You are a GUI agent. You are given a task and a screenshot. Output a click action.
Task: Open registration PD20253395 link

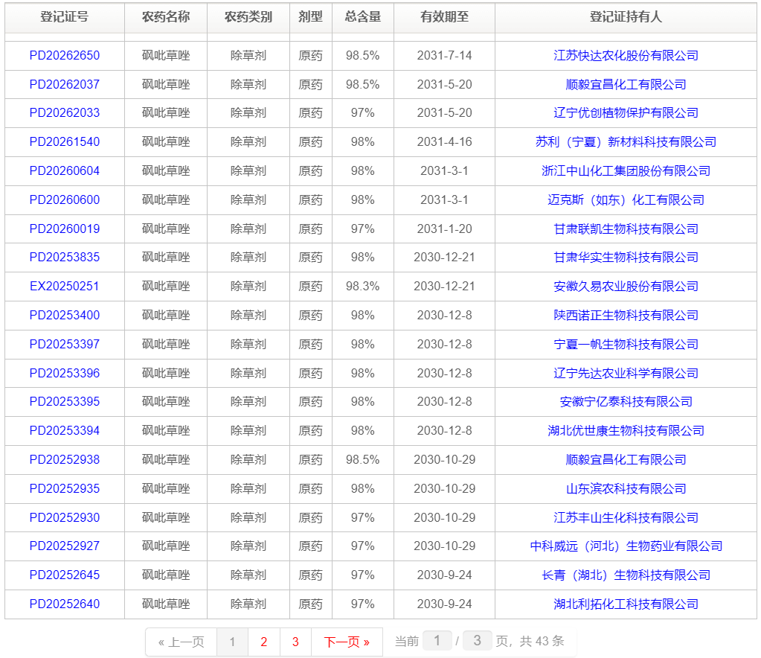tap(65, 402)
